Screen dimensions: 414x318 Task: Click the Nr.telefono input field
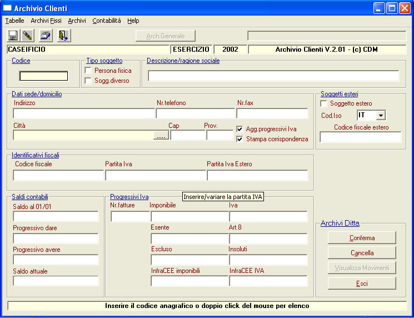tap(196, 113)
